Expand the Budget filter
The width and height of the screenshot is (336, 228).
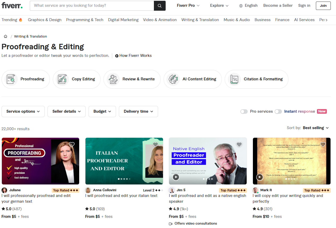pos(102,111)
